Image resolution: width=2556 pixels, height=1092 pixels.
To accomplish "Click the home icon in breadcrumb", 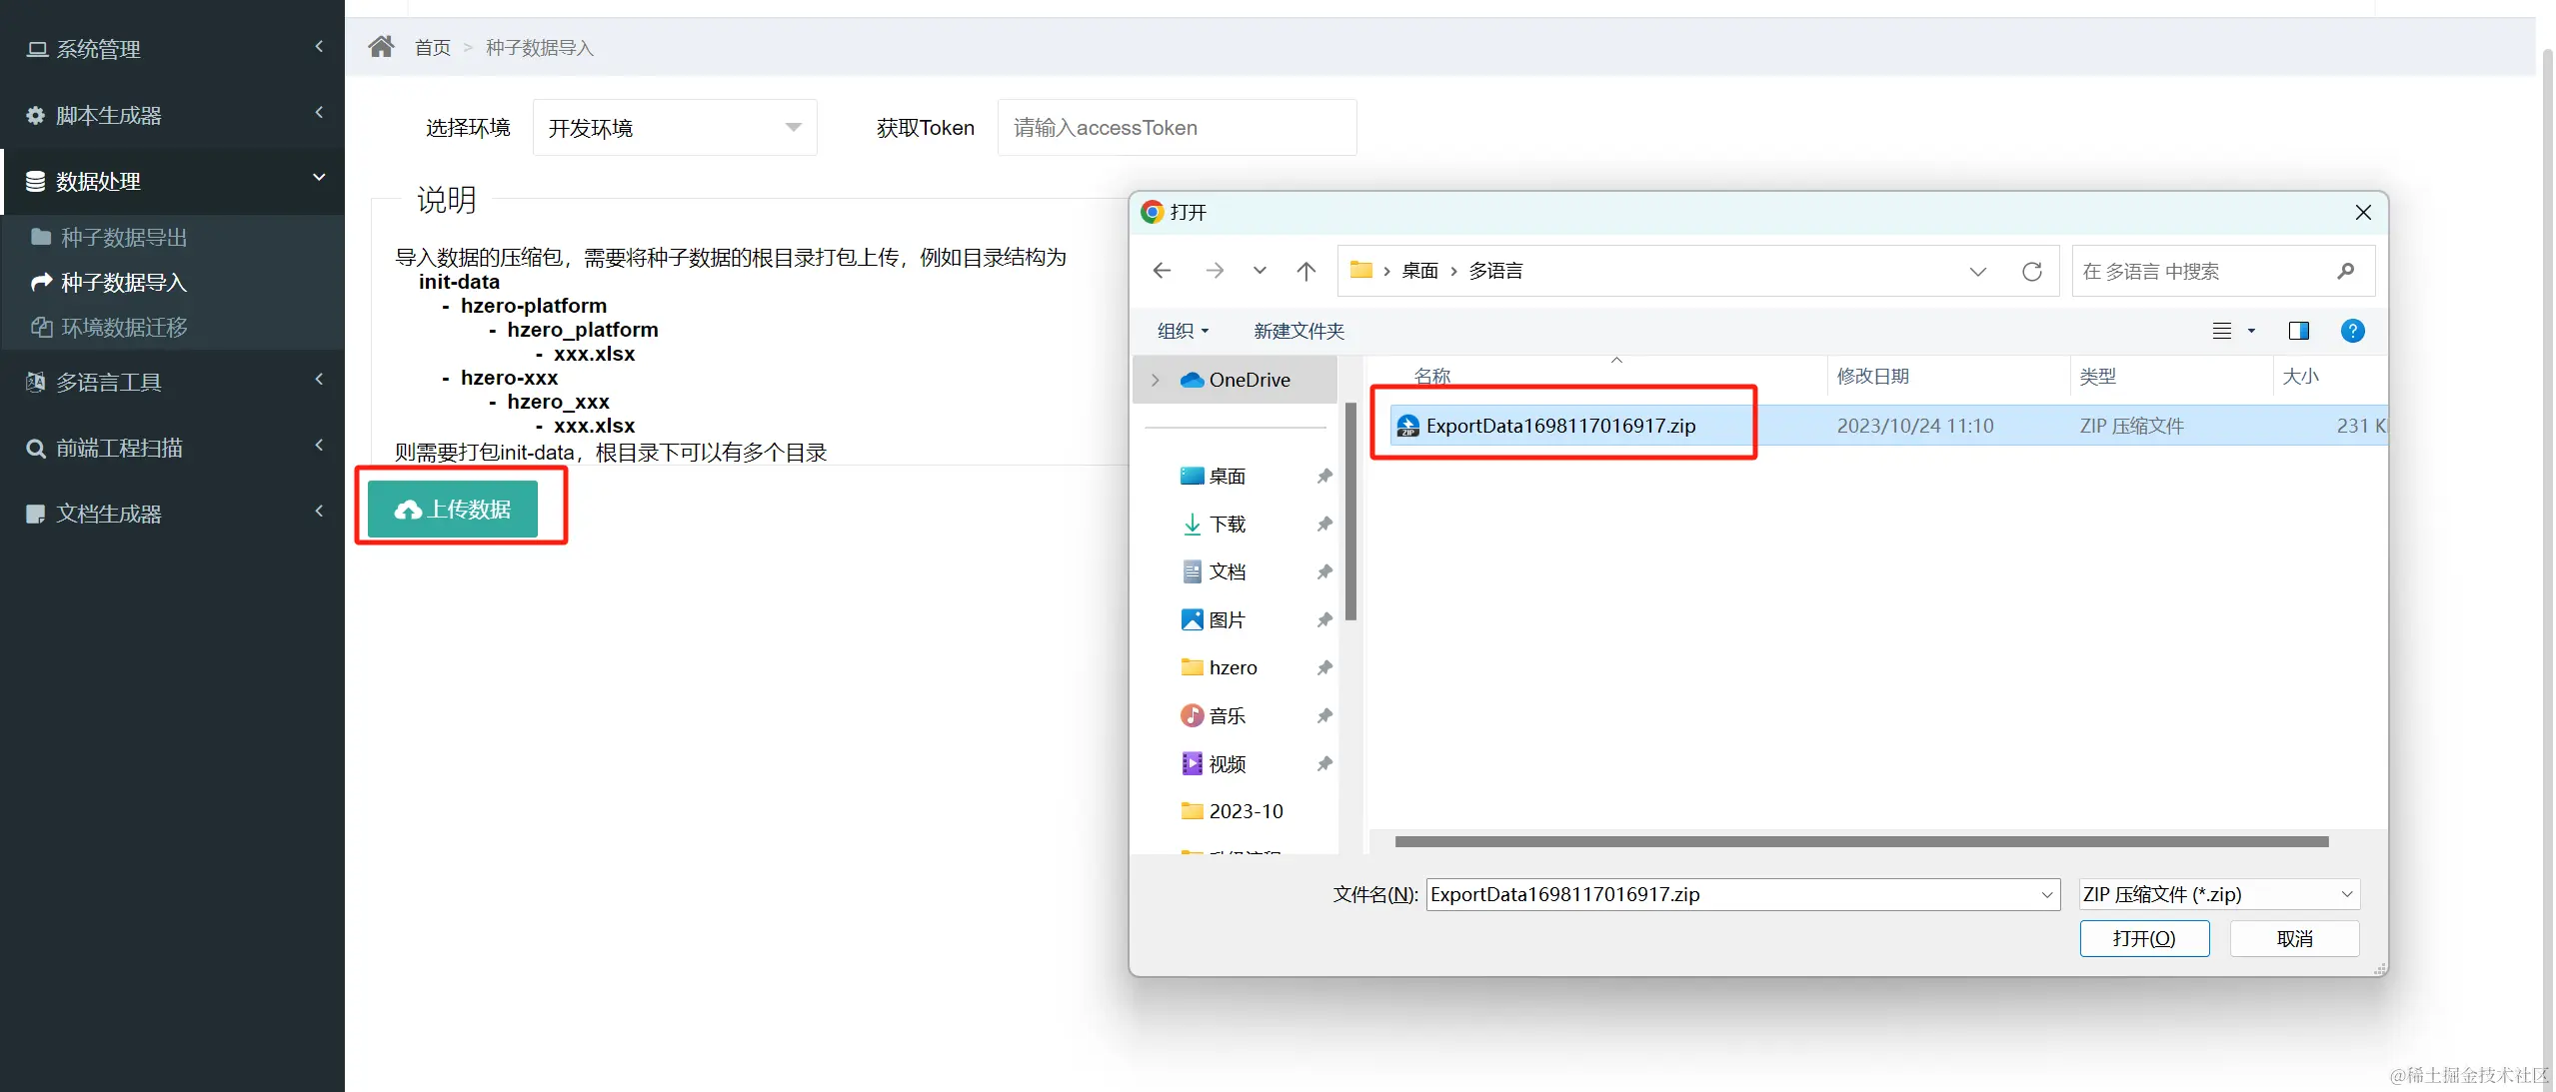I will (381, 47).
